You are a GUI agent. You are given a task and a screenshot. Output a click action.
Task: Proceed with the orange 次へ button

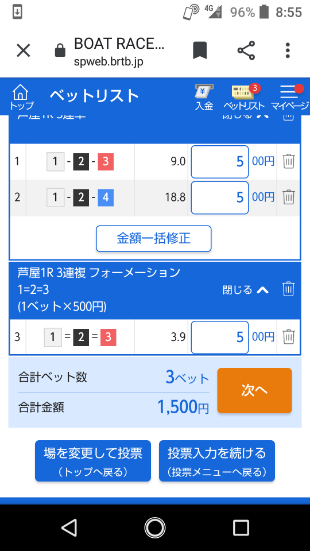pyautogui.click(x=254, y=390)
